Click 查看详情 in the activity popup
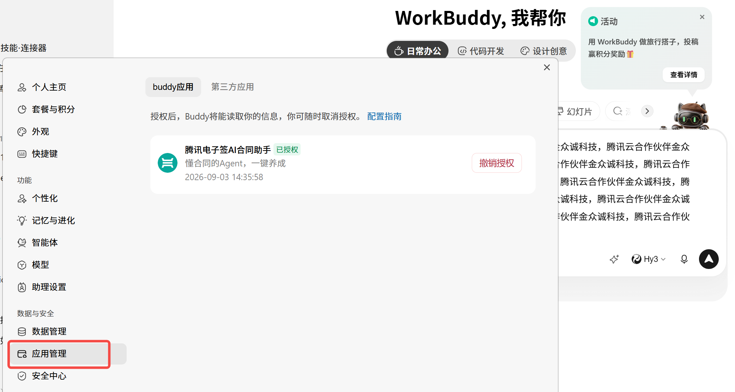The image size is (735, 392). [683, 75]
